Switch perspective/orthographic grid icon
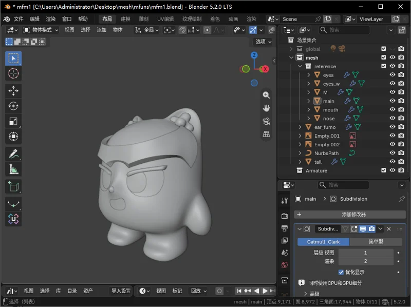The width and height of the screenshot is (411, 307). [266, 134]
